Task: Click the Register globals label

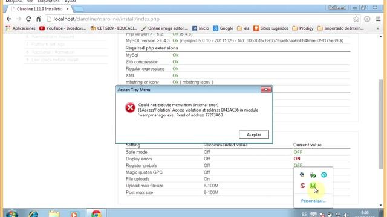Action: coord(141,166)
